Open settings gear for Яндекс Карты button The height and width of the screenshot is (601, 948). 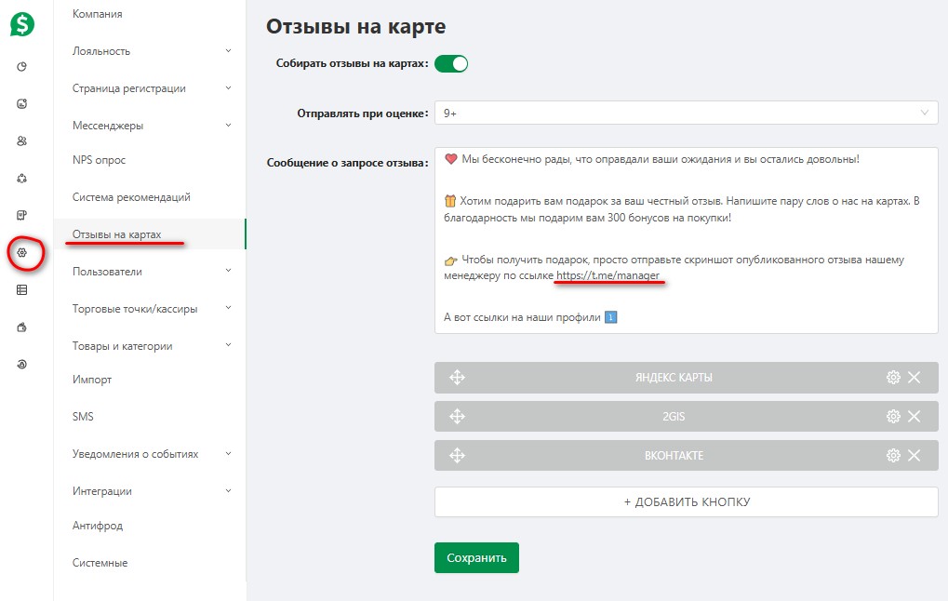(x=893, y=378)
